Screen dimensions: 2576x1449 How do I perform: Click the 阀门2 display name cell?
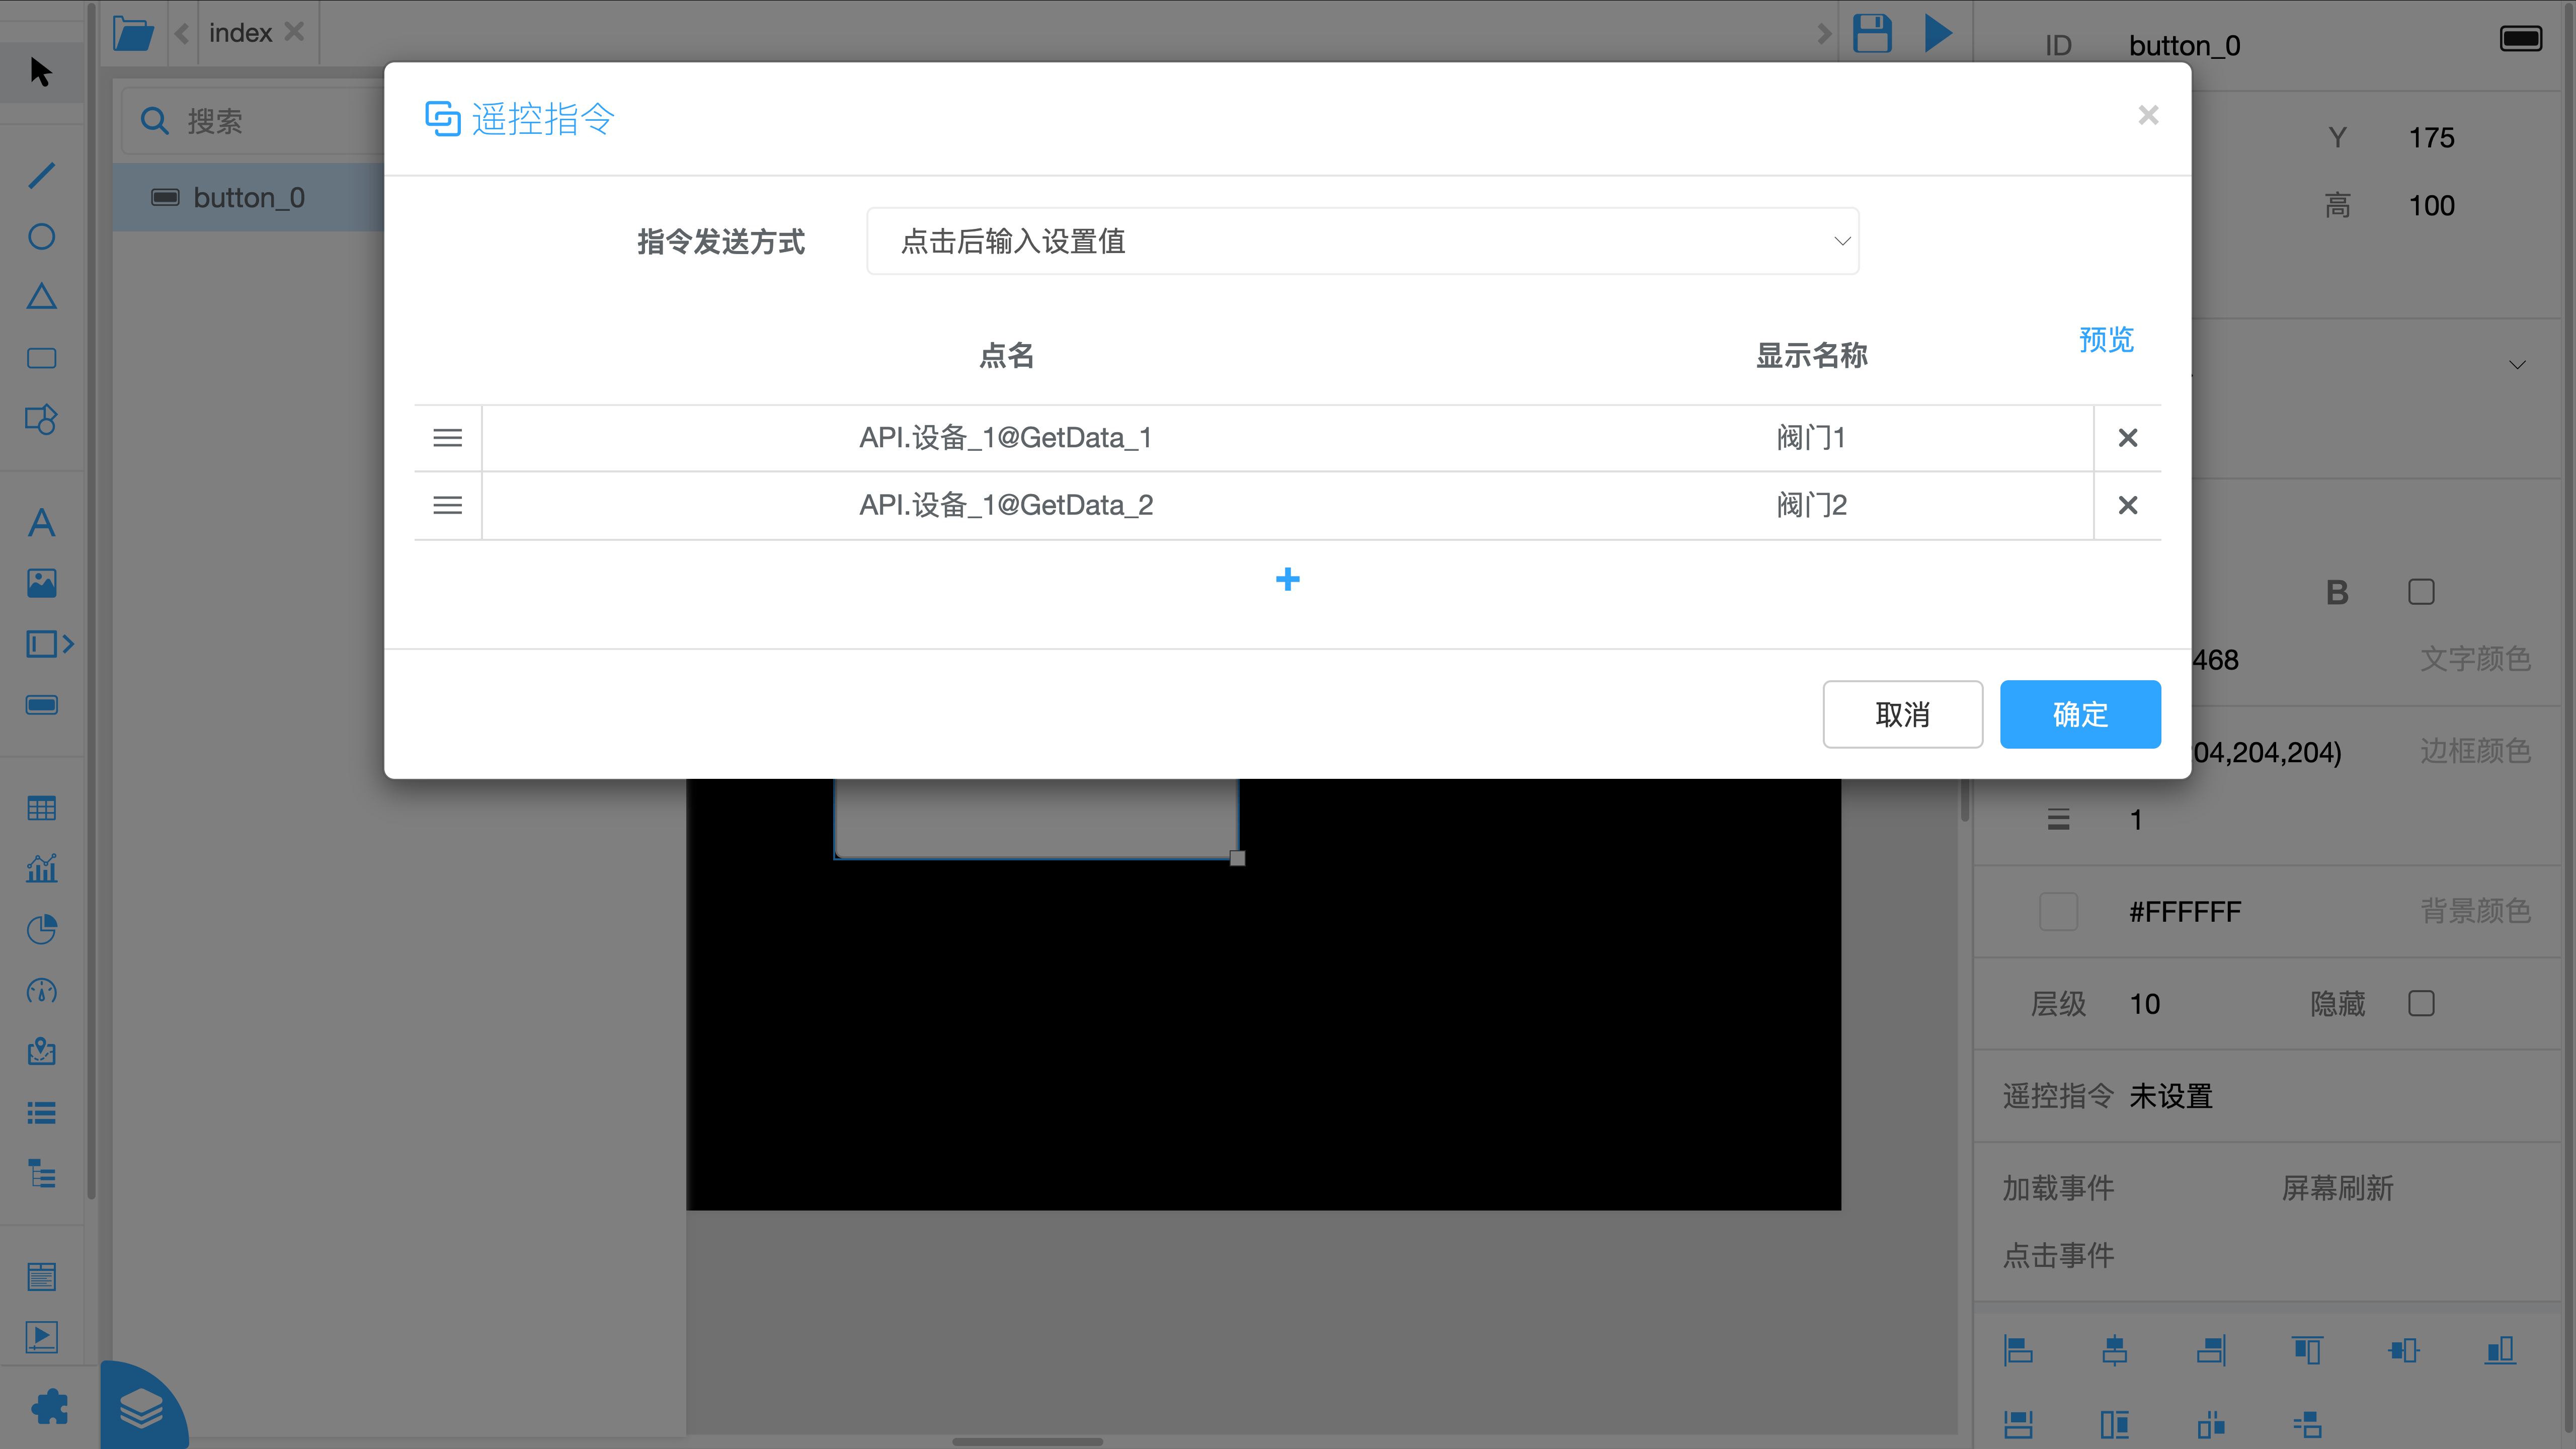(x=1811, y=505)
